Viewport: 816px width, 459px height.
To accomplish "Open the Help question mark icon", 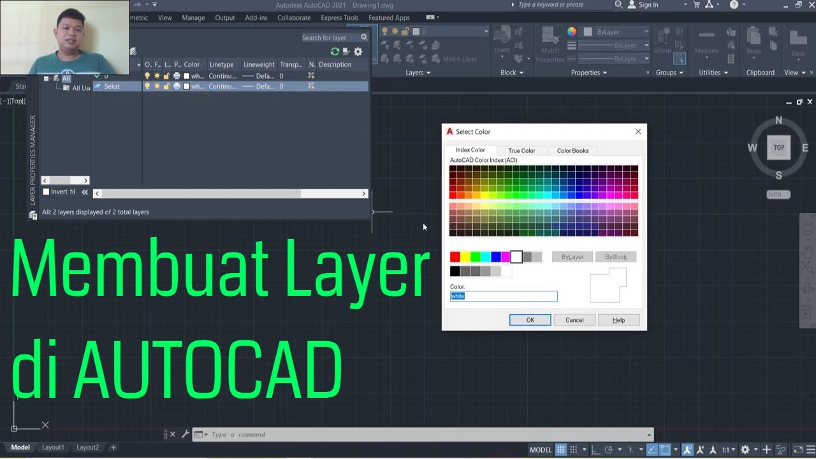I will coord(734,4).
